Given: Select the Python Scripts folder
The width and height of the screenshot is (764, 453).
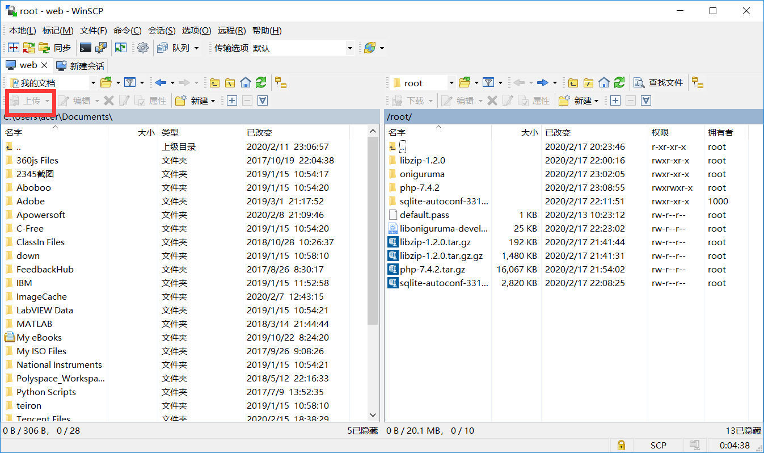Looking at the screenshot, I should tap(46, 392).
